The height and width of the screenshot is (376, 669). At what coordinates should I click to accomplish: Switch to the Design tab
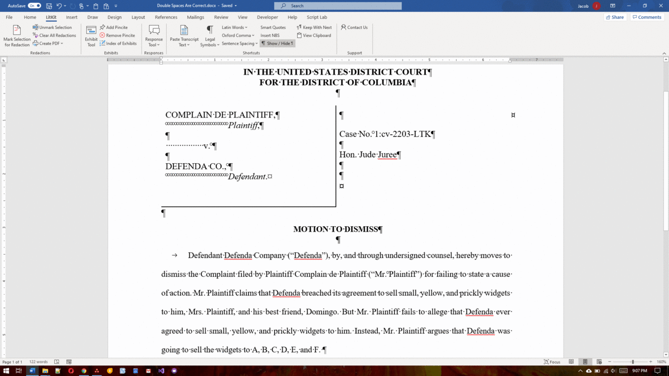pyautogui.click(x=114, y=17)
